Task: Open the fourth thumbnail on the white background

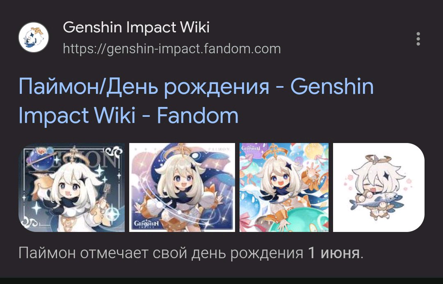Action: click(x=379, y=187)
